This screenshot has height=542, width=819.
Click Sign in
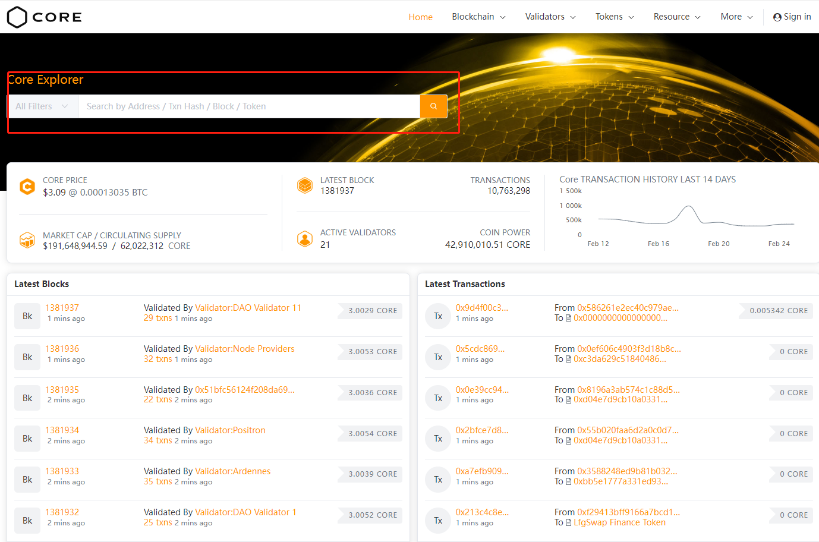coord(792,17)
